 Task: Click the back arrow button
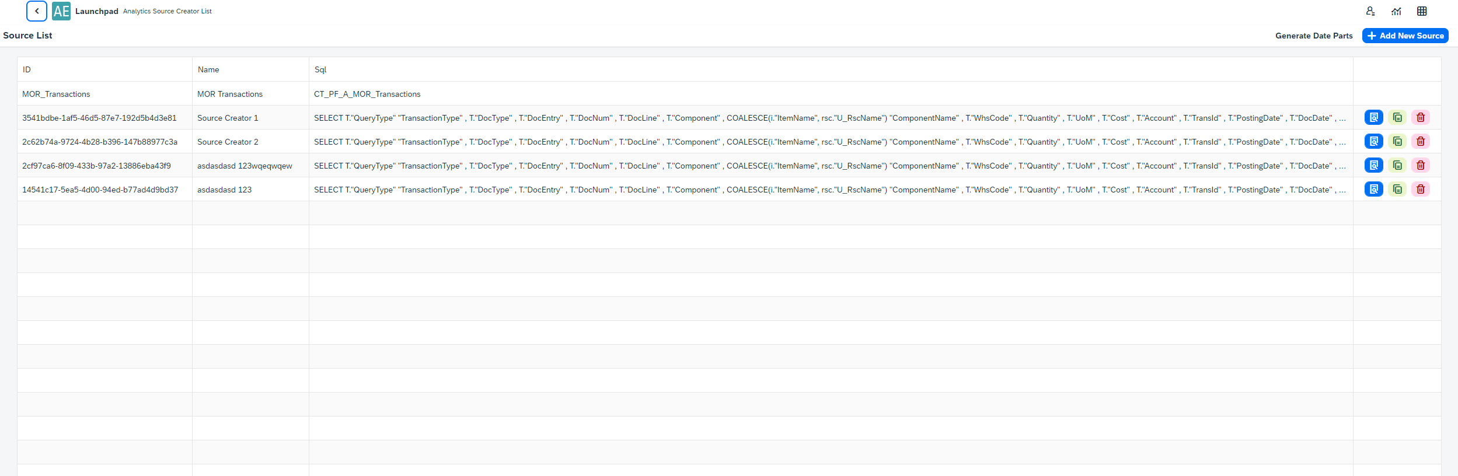pyautogui.click(x=37, y=11)
